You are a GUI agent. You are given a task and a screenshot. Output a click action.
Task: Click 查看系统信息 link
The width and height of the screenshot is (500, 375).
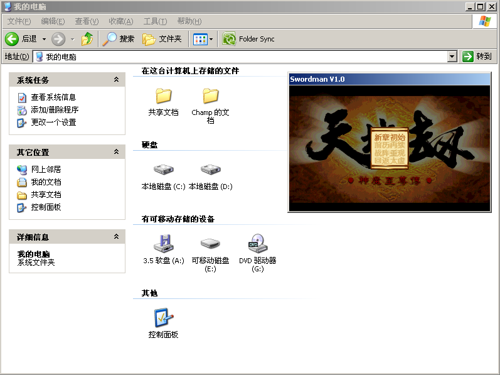(53, 97)
